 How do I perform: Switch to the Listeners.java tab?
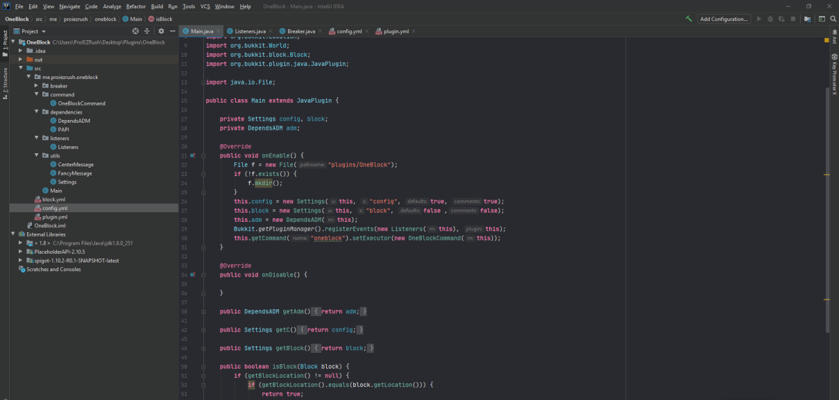[x=251, y=31]
